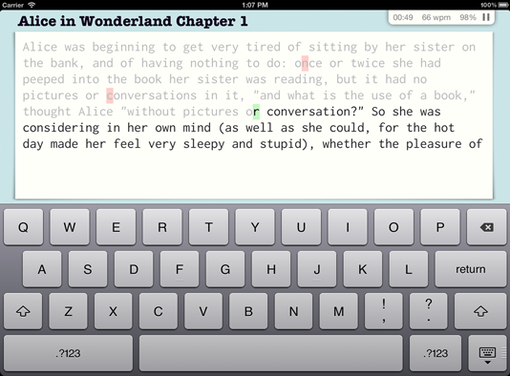The width and height of the screenshot is (510, 376).
Task: Switch to numbers with right .?123 key
Action: tap(436, 353)
